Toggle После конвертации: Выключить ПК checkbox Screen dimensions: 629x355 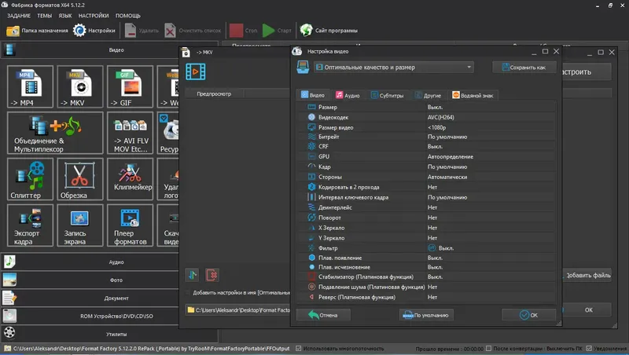[488, 348]
